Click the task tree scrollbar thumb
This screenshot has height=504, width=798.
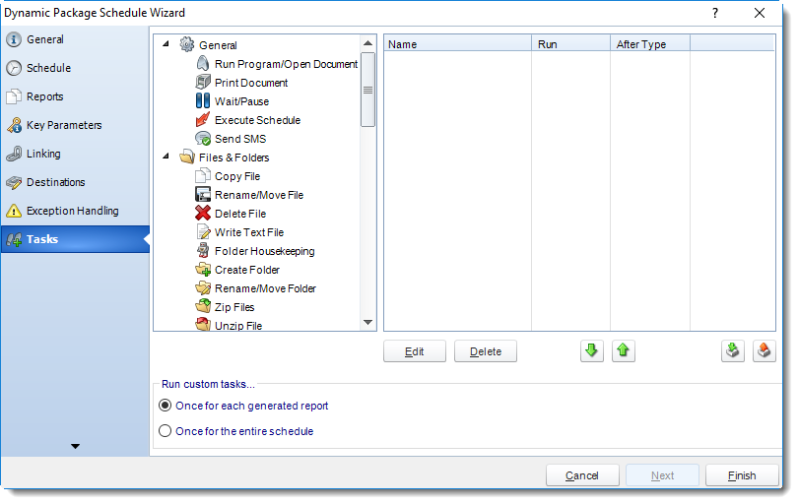[x=367, y=90]
